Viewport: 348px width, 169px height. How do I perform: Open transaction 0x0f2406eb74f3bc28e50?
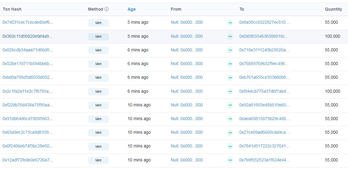28,146
